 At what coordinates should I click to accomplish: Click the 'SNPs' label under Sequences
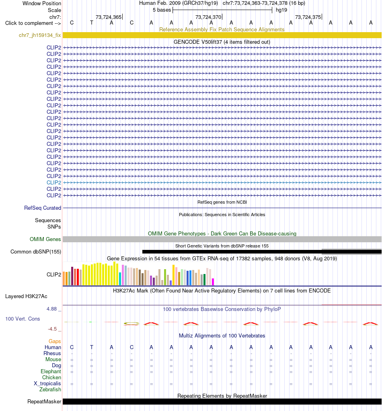click(x=54, y=227)
